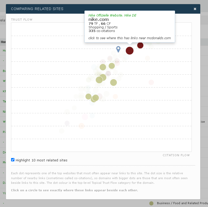This screenshot has width=208, height=207.
Task: Click the pale pink dot near the bottom middle
Action: click(85, 117)
